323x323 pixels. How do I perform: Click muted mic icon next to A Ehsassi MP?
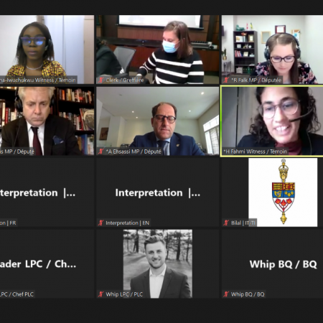click(x=101, y=151)
